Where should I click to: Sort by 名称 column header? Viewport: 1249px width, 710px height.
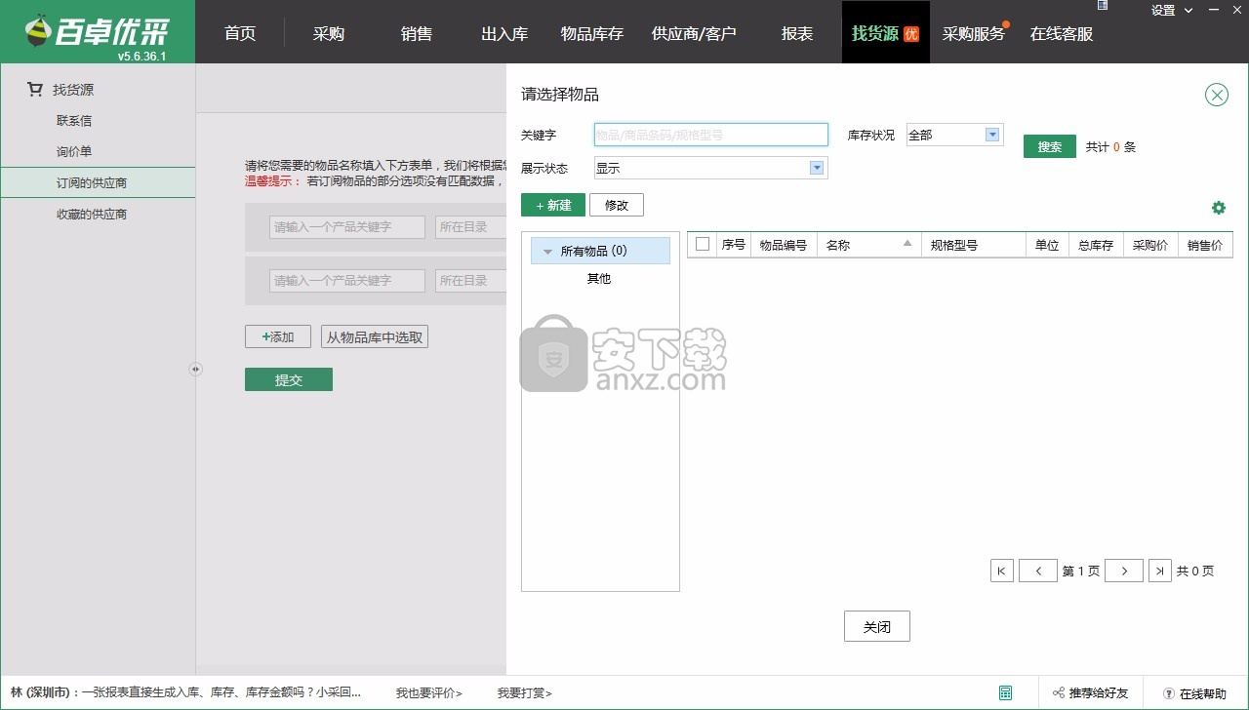(x=869, y=245)
